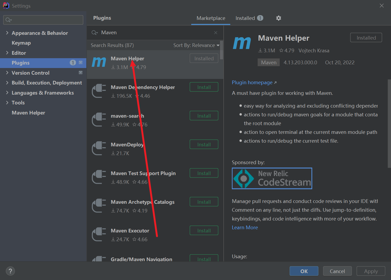Expand Tools settings section
This screenshot has height=280, width=391.
tap(7, 103)
